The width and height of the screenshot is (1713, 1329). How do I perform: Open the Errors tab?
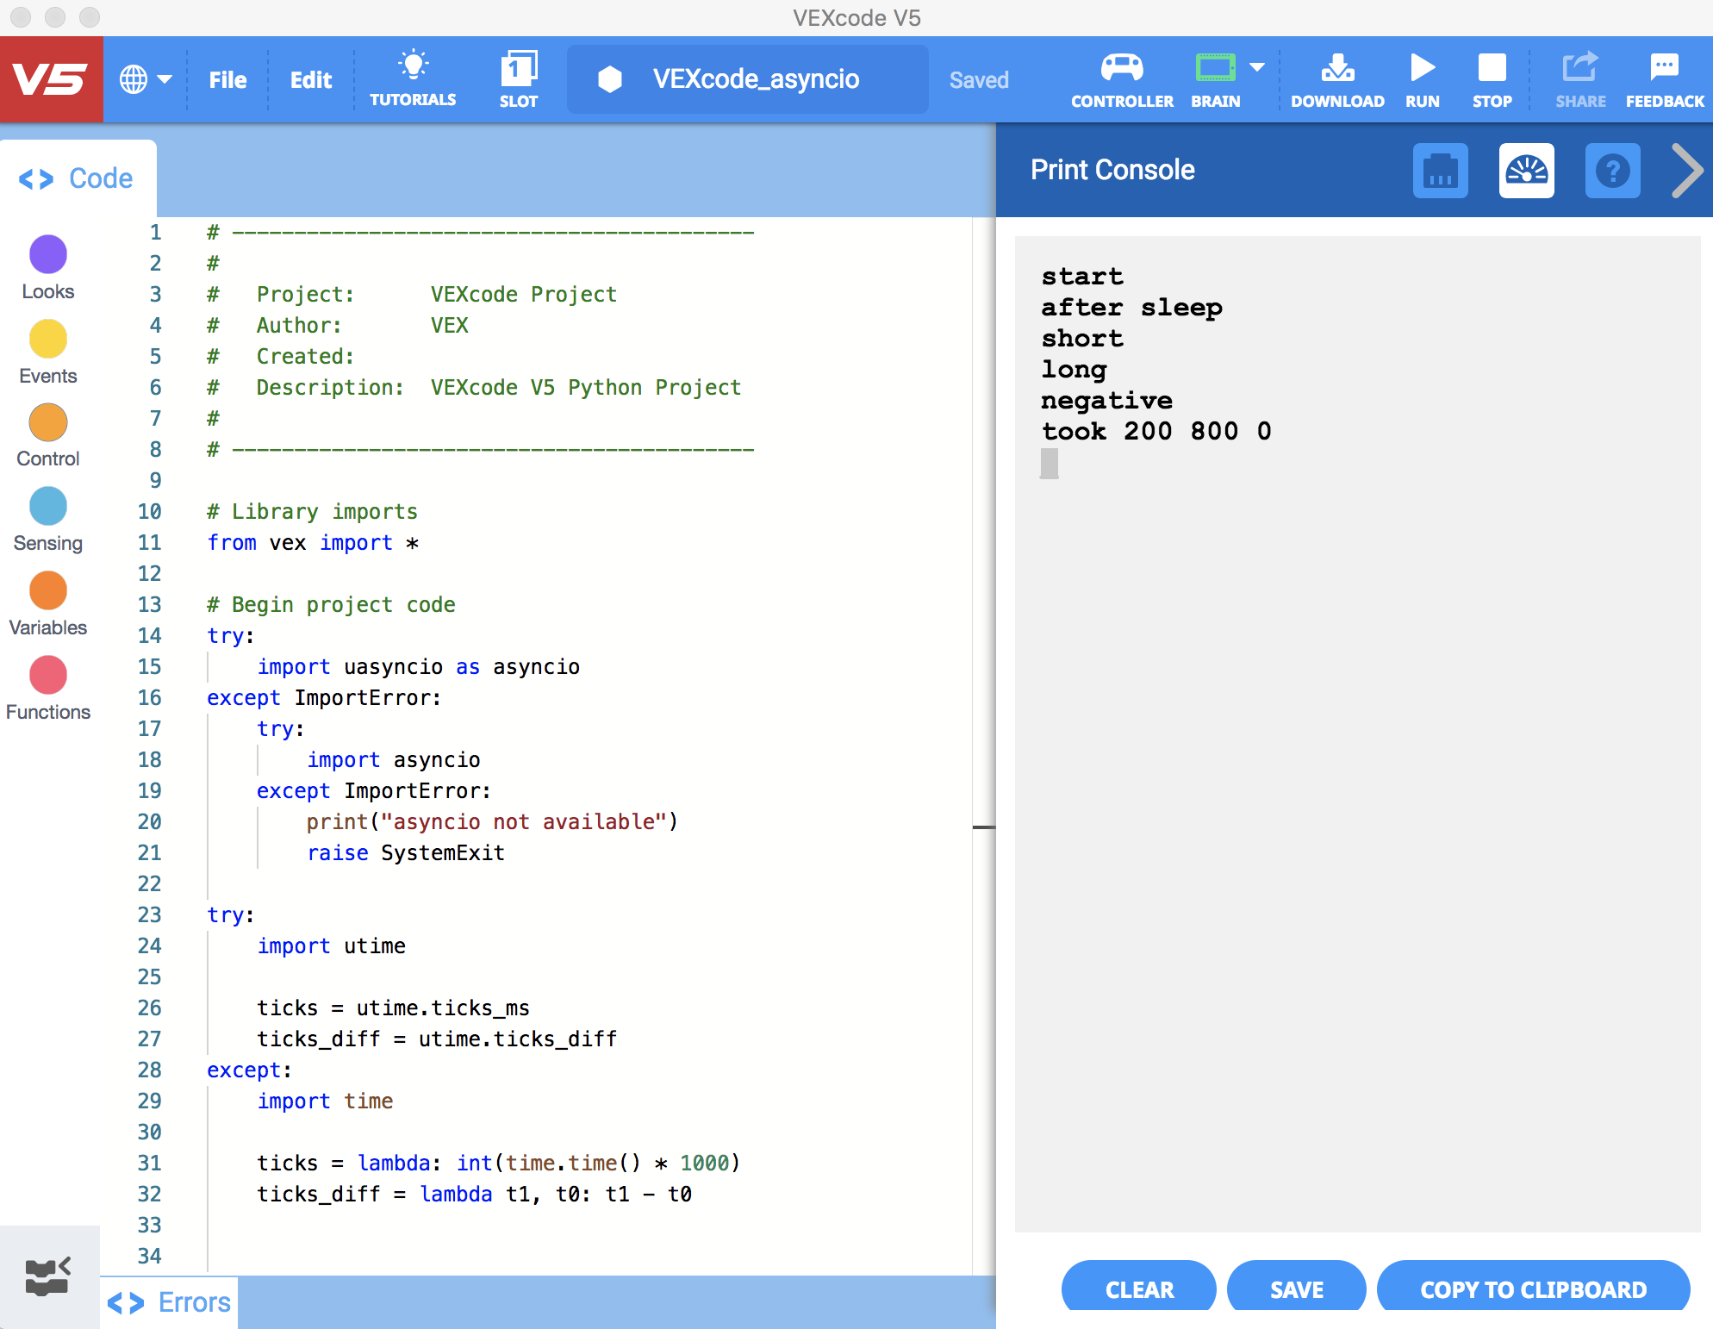tap(171, 1302)
